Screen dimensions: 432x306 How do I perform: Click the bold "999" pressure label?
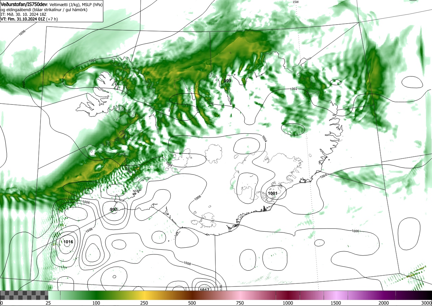pos(227,81)
